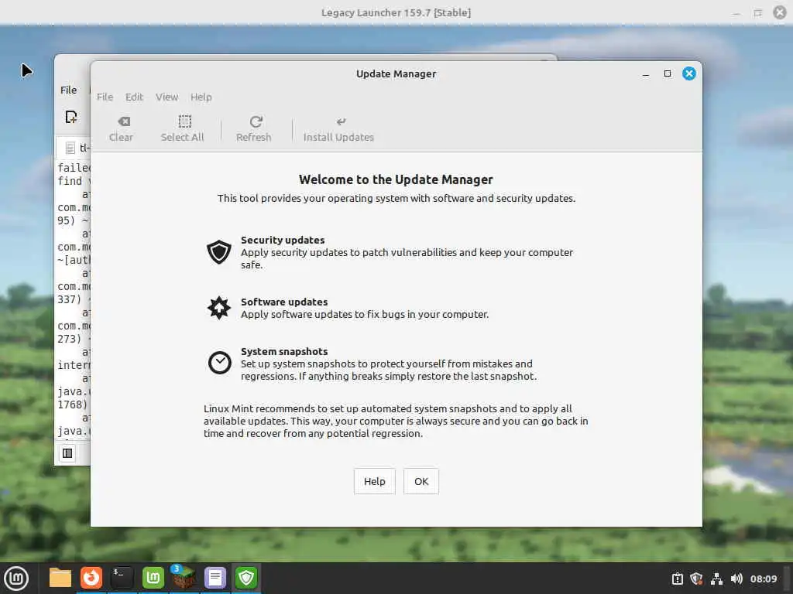Open File menu in the text editor window behind
Image resolution: width=793 pixels, height=594 pixels.
[x=69, y=90]
